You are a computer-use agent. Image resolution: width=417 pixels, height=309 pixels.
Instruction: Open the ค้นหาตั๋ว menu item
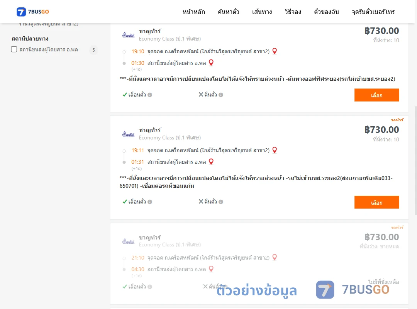[229, 12]
